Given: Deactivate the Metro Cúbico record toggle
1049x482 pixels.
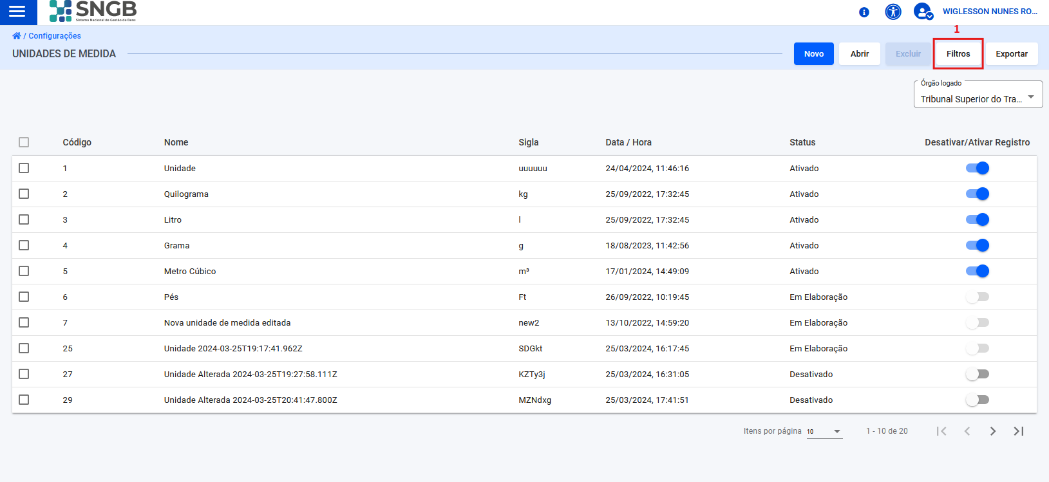Looking at the screenshot, I should (x=978, y=271).
